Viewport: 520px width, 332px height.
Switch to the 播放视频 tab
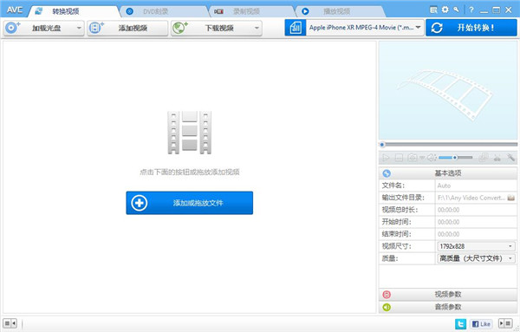(x=337, y=11)
